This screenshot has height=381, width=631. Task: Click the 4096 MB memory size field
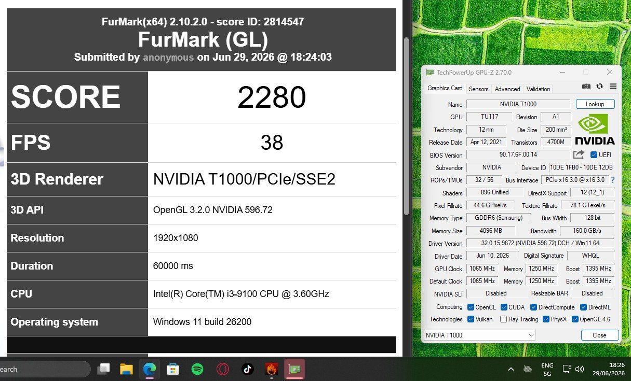pyautogui.click(x=491, y=231)
